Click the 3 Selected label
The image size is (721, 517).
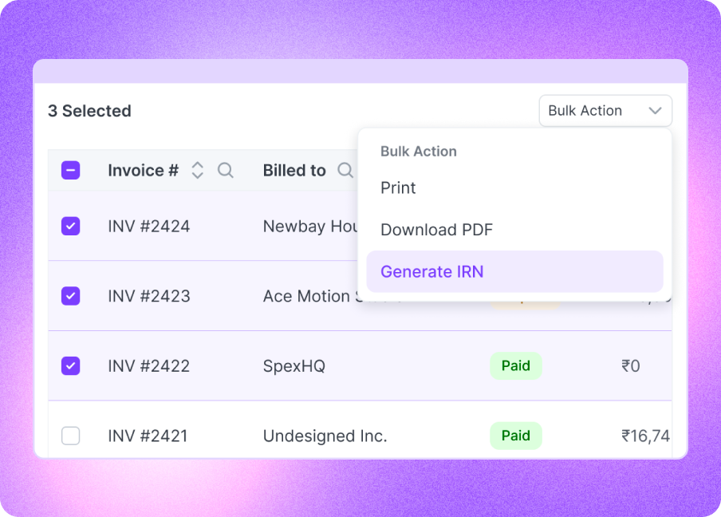(x=89, y=111)
